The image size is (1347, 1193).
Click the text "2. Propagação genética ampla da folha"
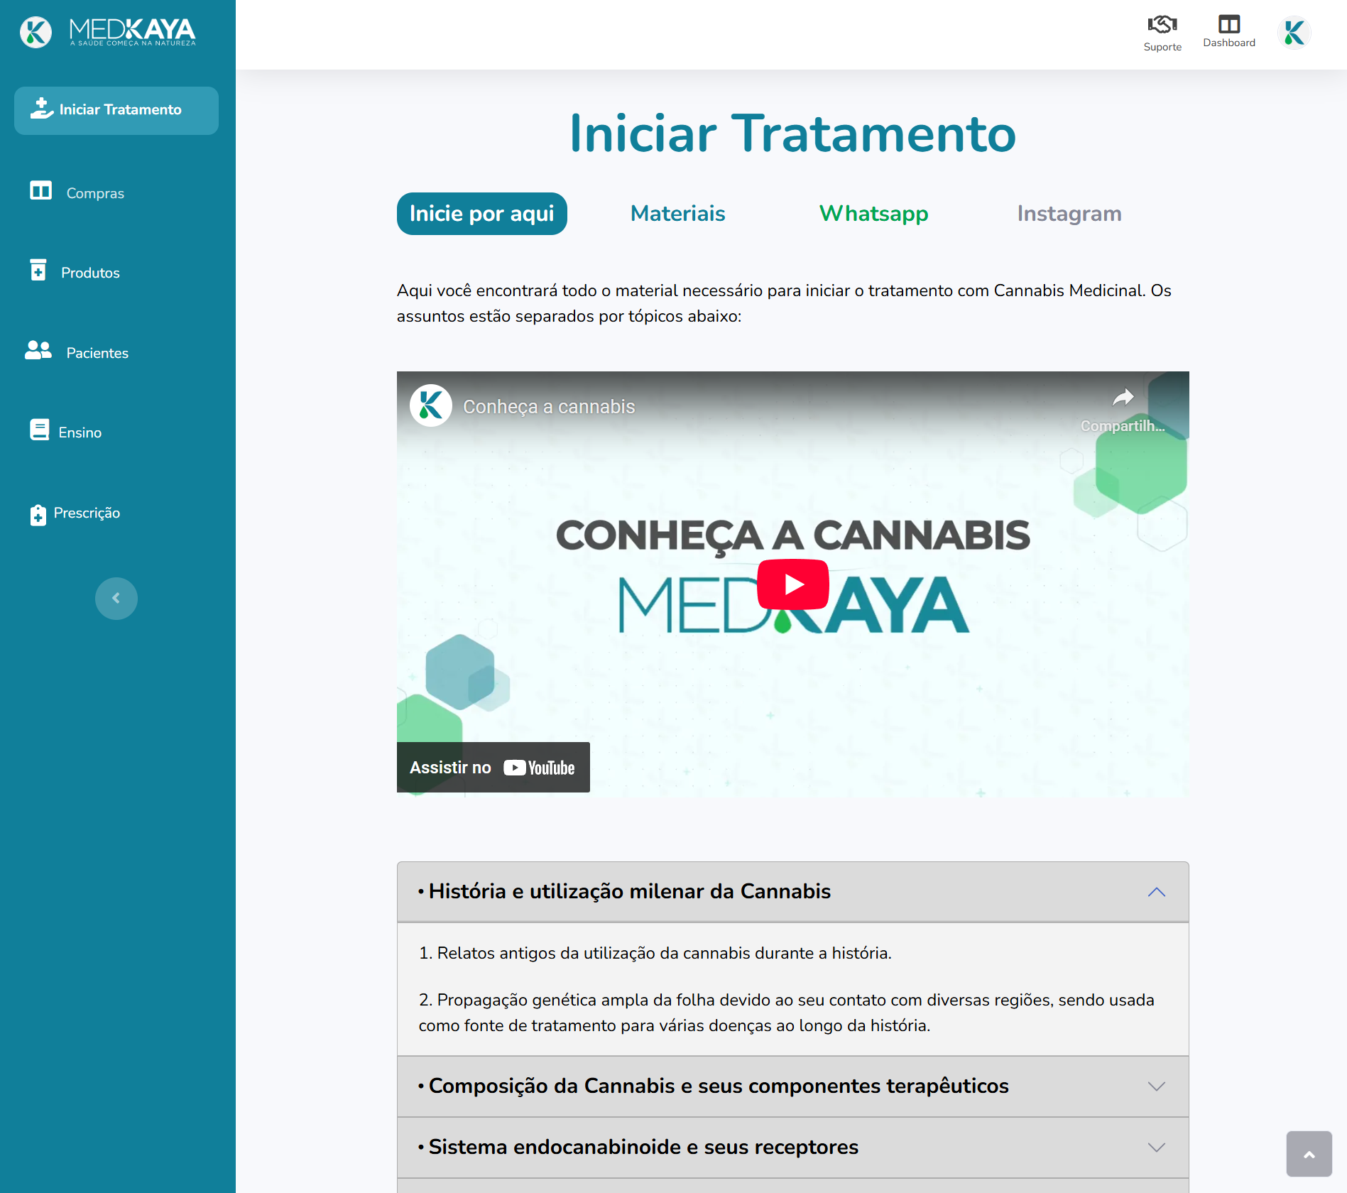click(x=787, y=1013)
